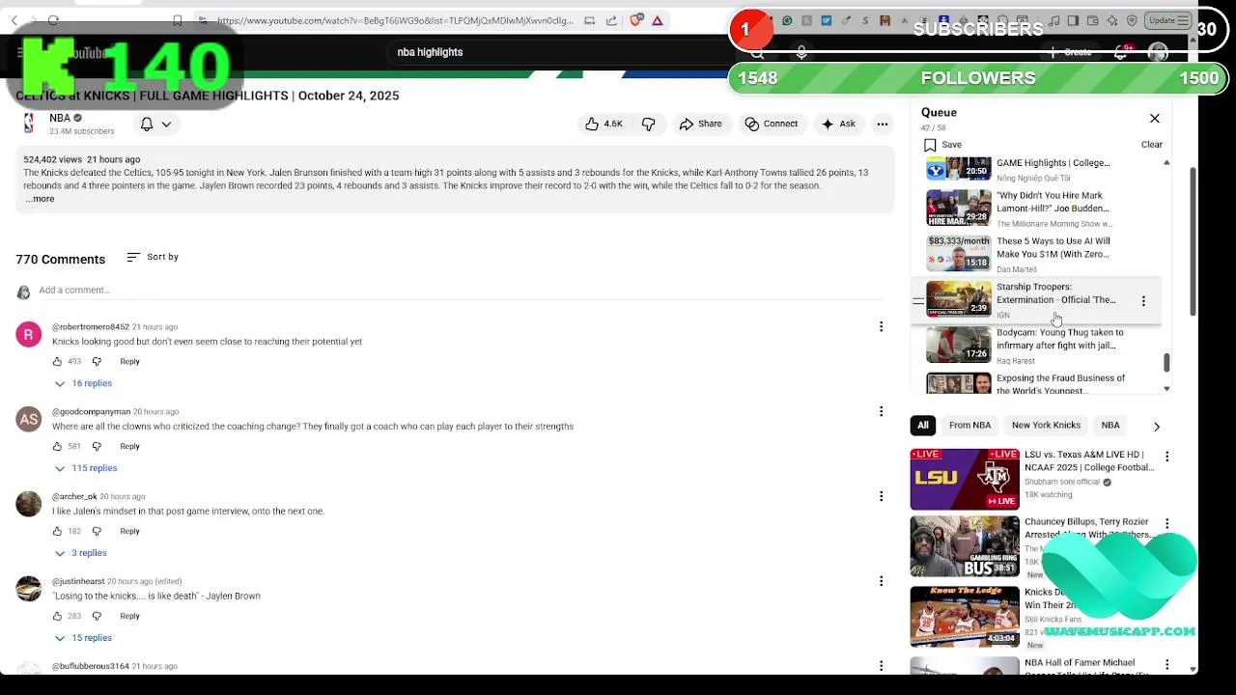Image resolution: width=1236 pixels, height=695 pixels.
Task: Start voice search with the microphone
Action: pos(801,53)
